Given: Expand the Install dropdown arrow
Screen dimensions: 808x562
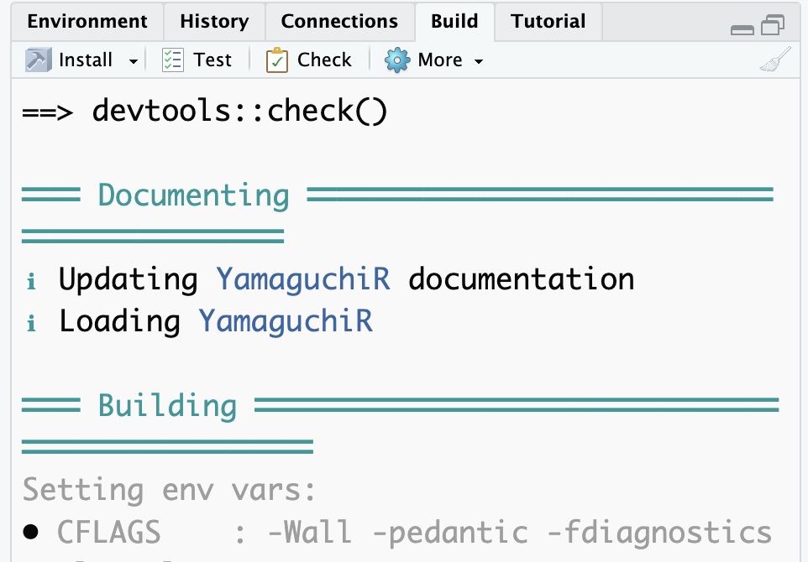Looking at the screenshot, I should 133,61.
